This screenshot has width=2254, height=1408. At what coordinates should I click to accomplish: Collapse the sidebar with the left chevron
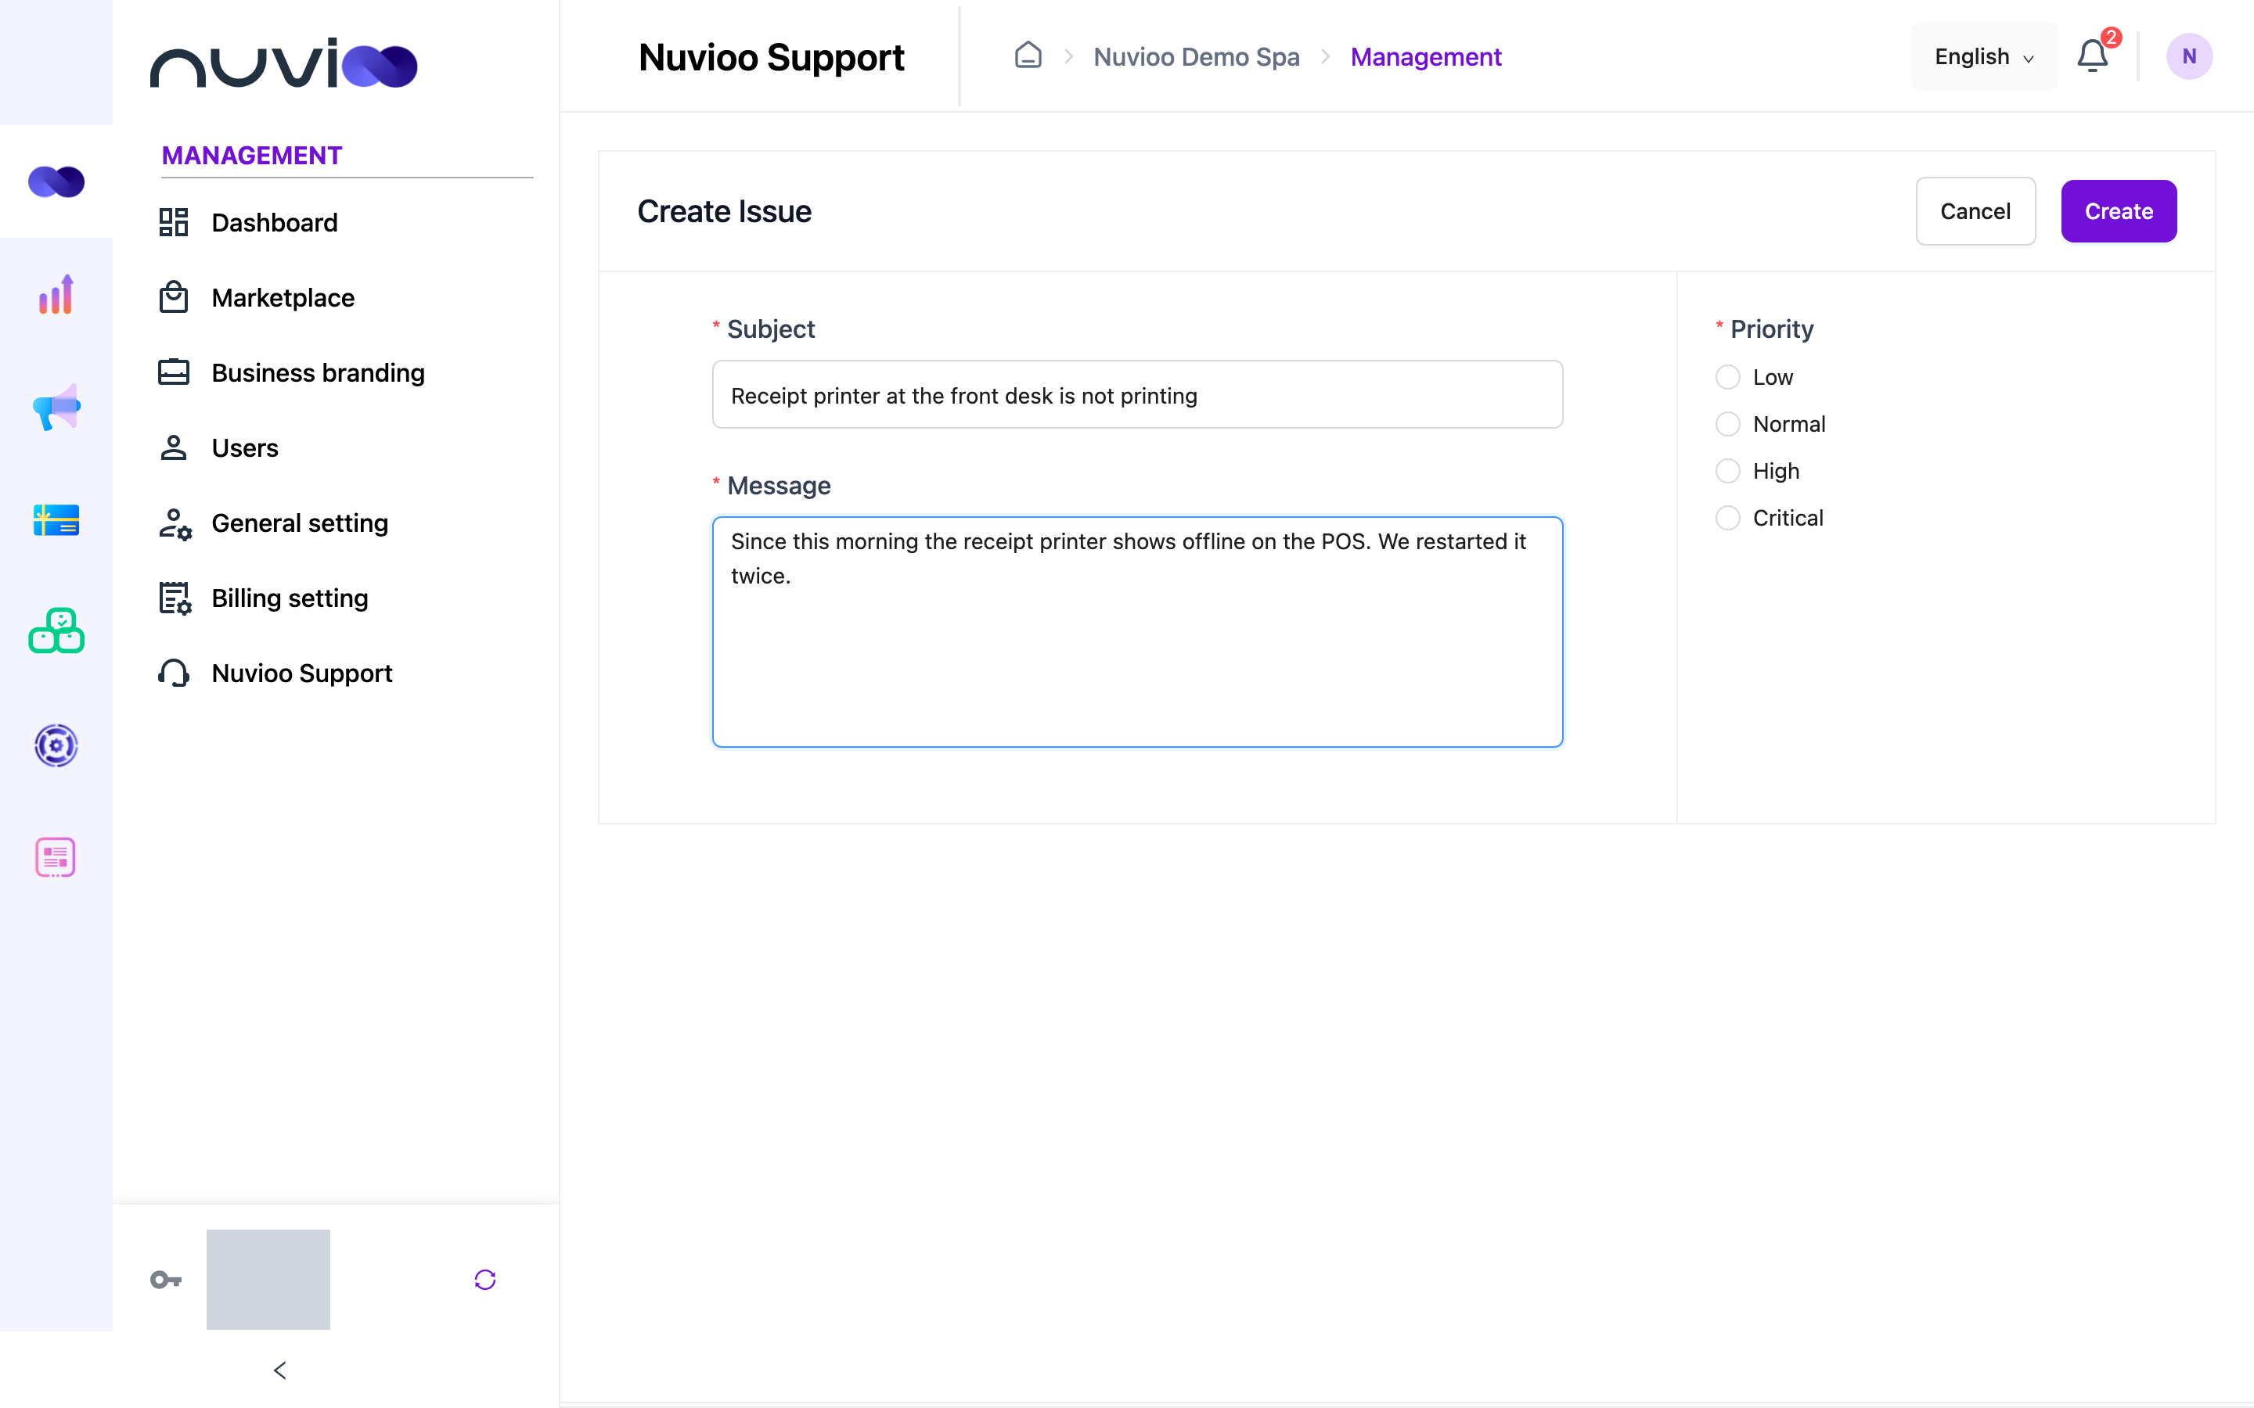coord(279,1370)
